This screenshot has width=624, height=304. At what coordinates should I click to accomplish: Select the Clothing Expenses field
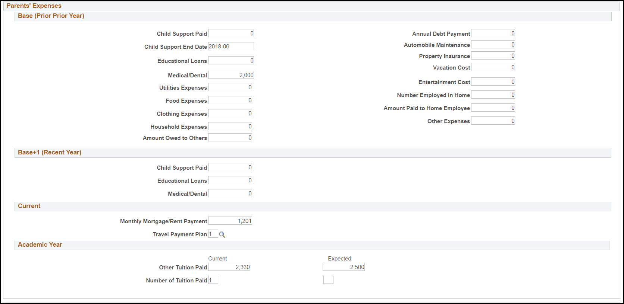230,113
